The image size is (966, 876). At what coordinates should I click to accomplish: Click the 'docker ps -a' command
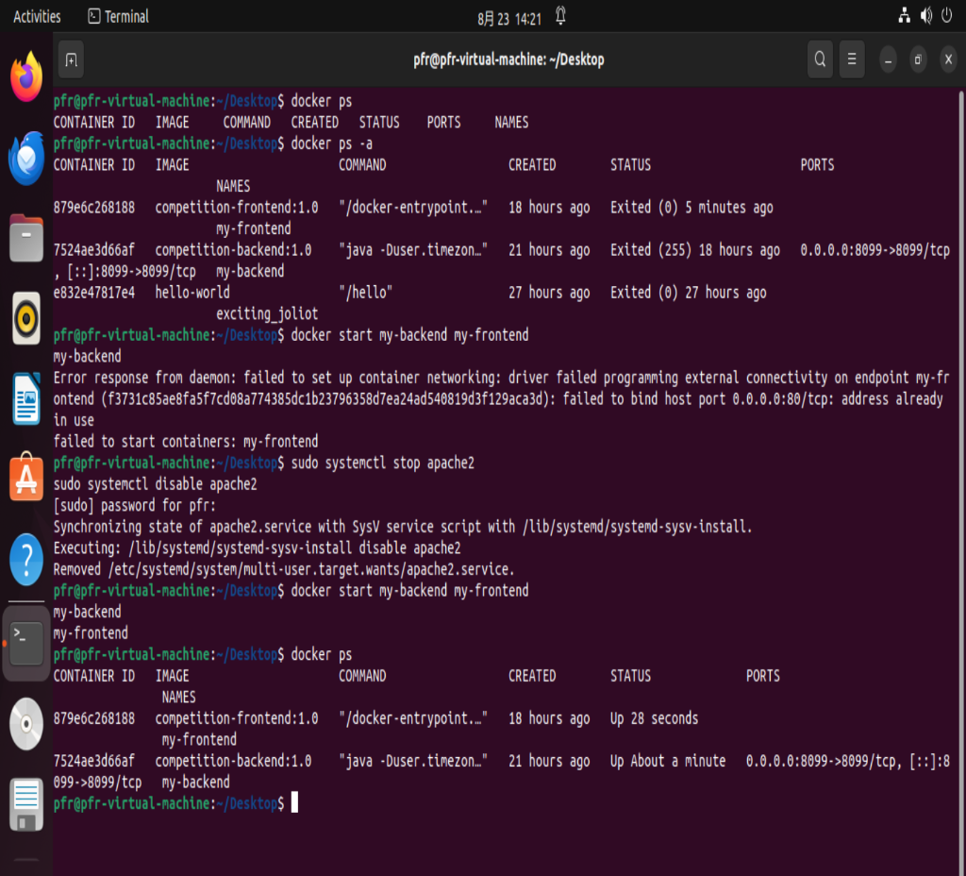[331, 143]
